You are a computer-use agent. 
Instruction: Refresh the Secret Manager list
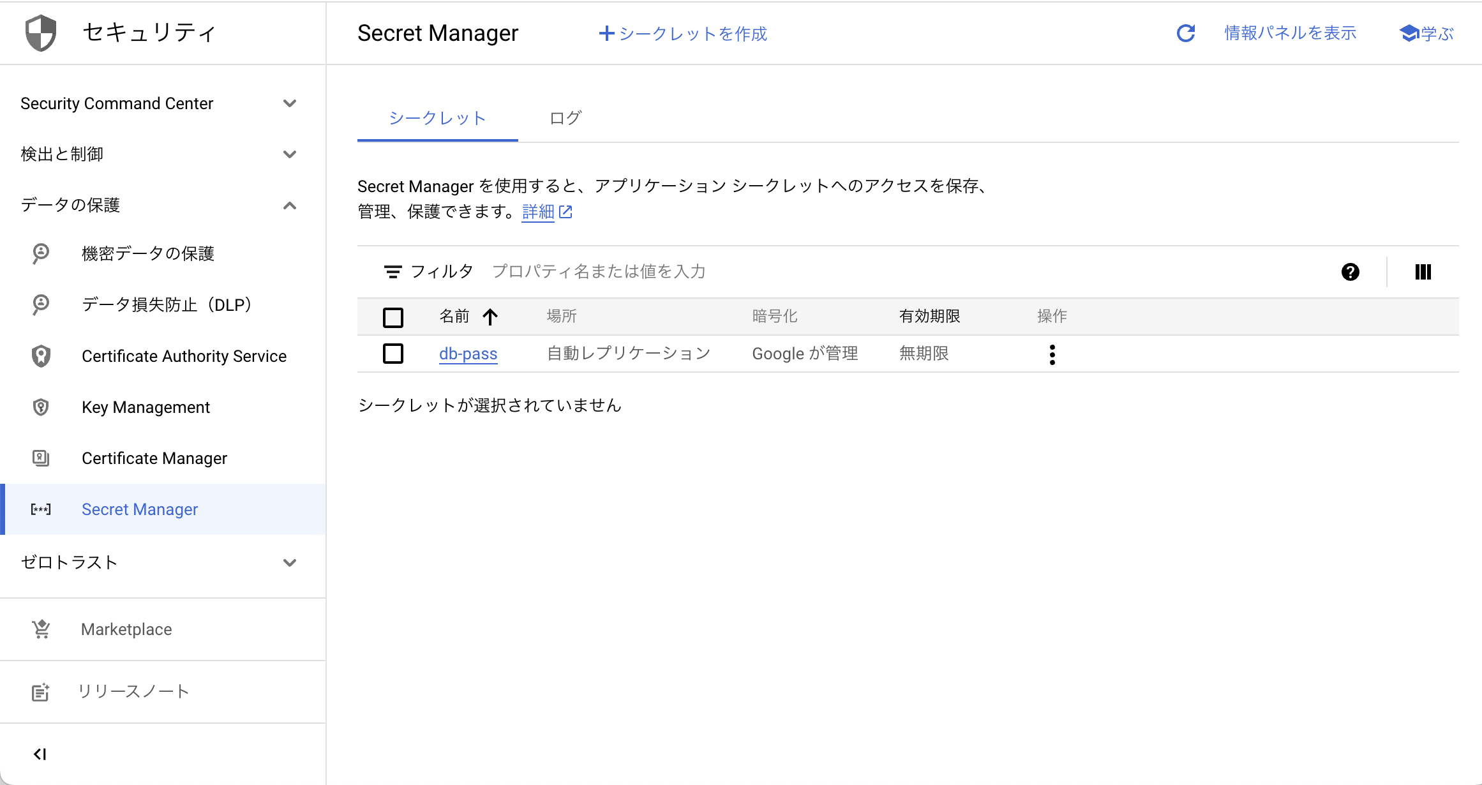click(x=1185, y=33)
